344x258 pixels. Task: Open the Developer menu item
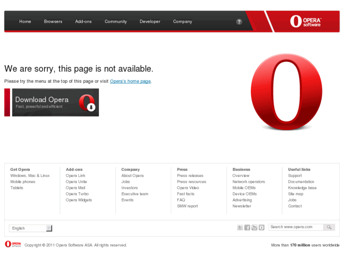coord(150,21)
